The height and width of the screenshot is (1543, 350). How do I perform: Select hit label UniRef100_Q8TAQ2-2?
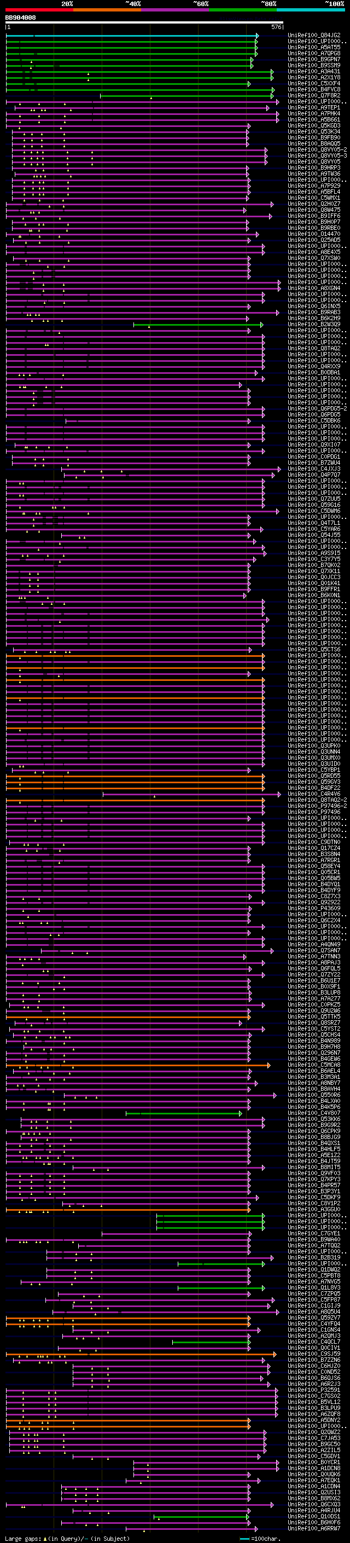(317, 800)
